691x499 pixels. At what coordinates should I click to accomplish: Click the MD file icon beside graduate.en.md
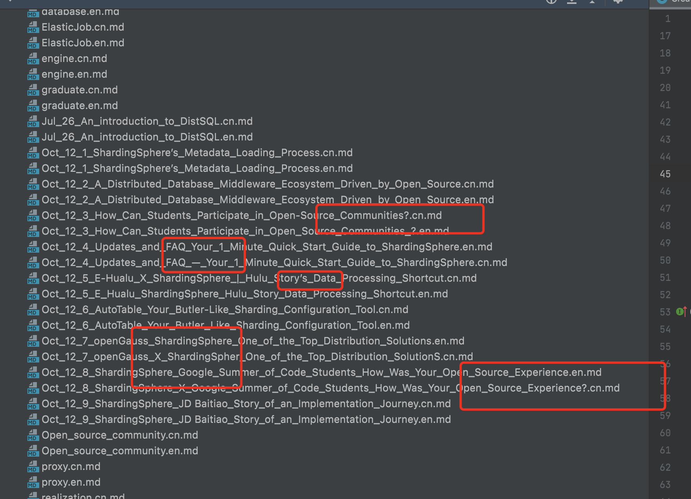pos(33,106)
